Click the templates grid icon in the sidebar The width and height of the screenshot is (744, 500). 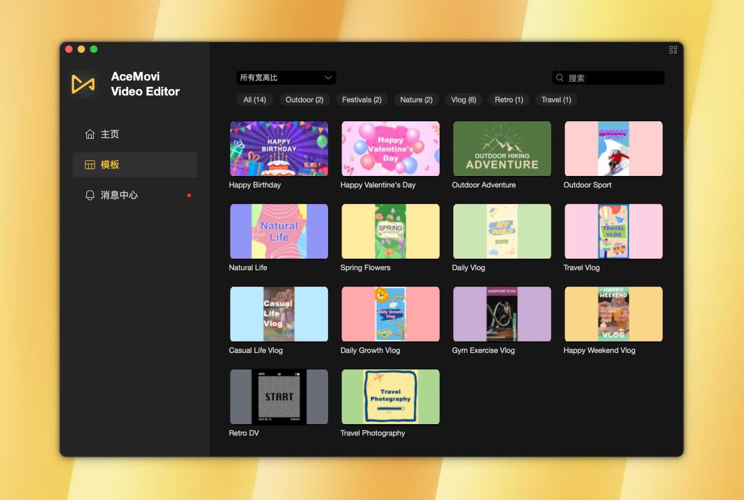pos(90,165)
